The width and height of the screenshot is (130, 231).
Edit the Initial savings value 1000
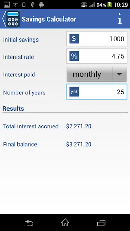97,39
